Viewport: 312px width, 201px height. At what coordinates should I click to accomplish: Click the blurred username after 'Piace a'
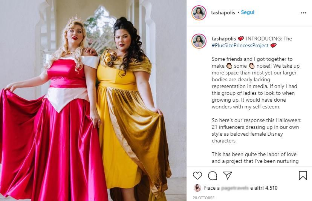pos(235,188)
